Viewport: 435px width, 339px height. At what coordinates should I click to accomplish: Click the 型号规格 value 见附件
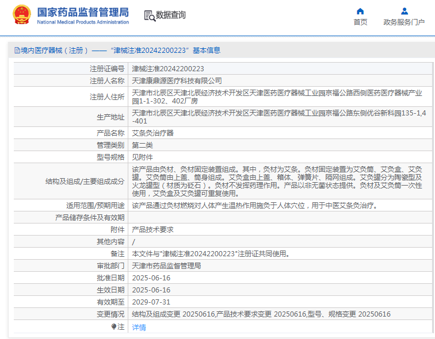[x=142, y=157]
